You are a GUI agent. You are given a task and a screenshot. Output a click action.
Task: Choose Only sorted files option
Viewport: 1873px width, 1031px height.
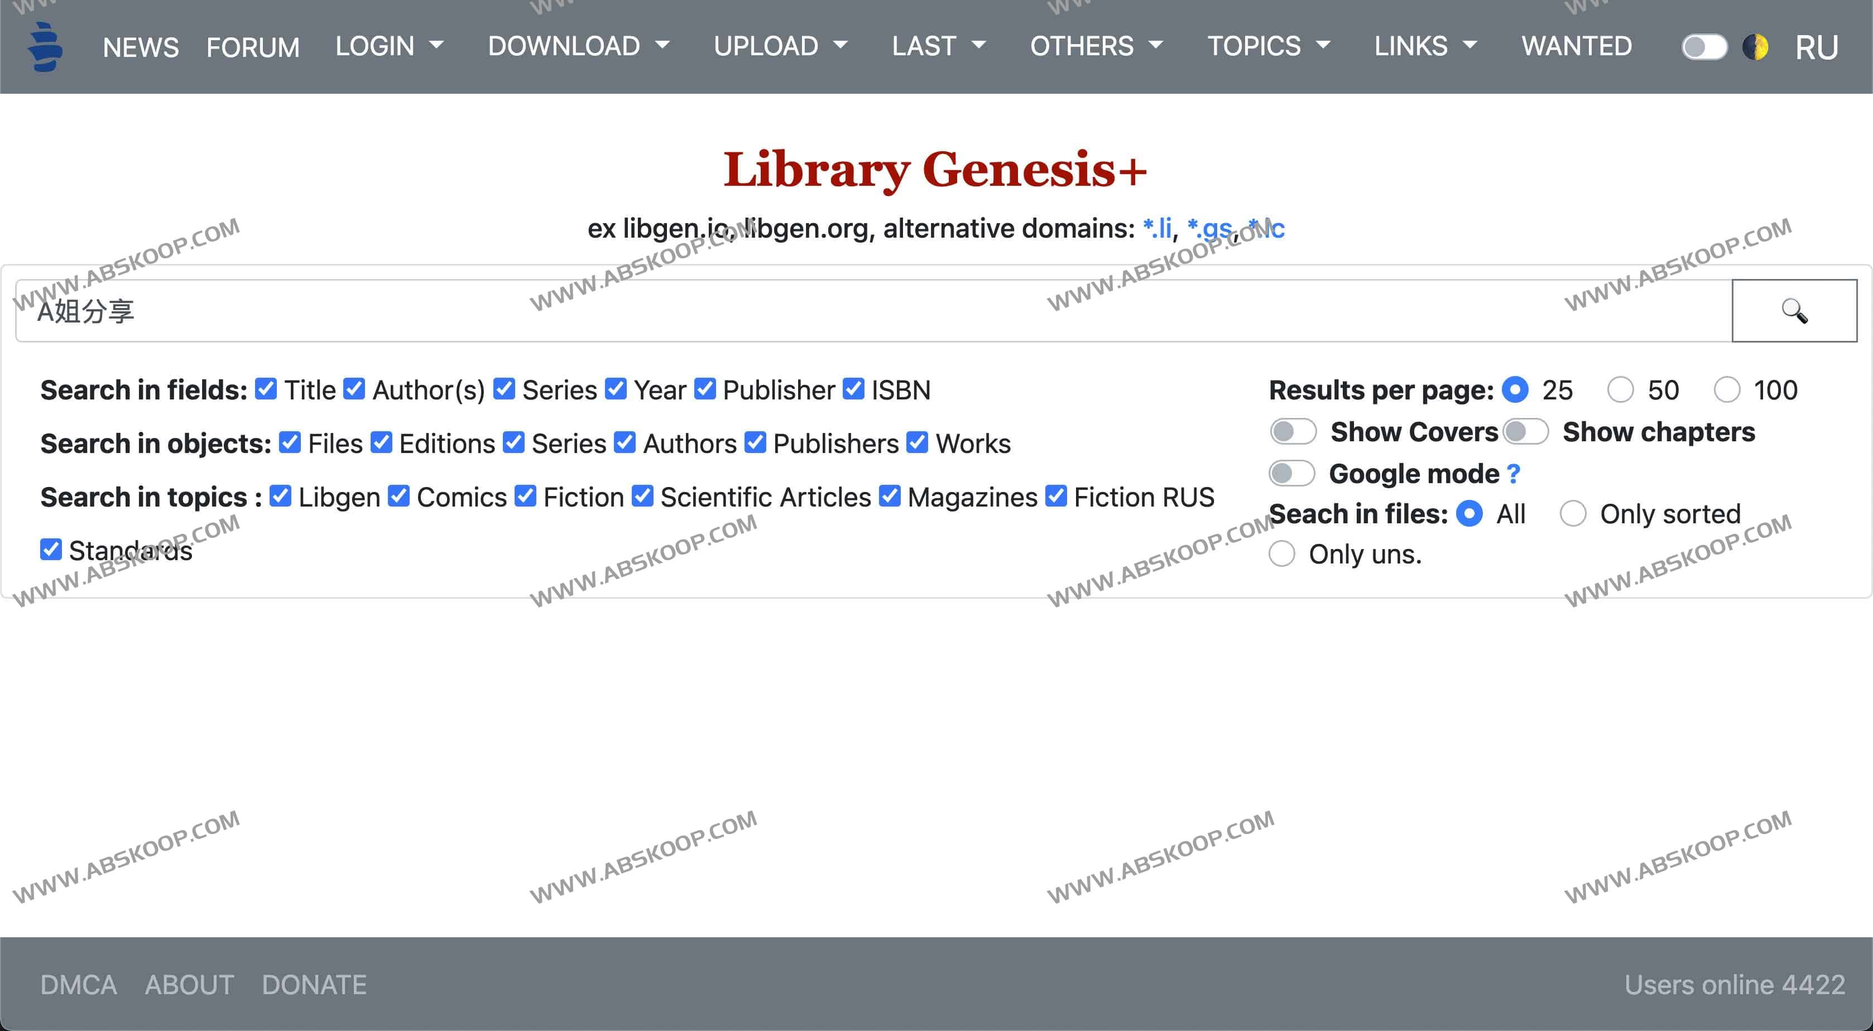1573,513
